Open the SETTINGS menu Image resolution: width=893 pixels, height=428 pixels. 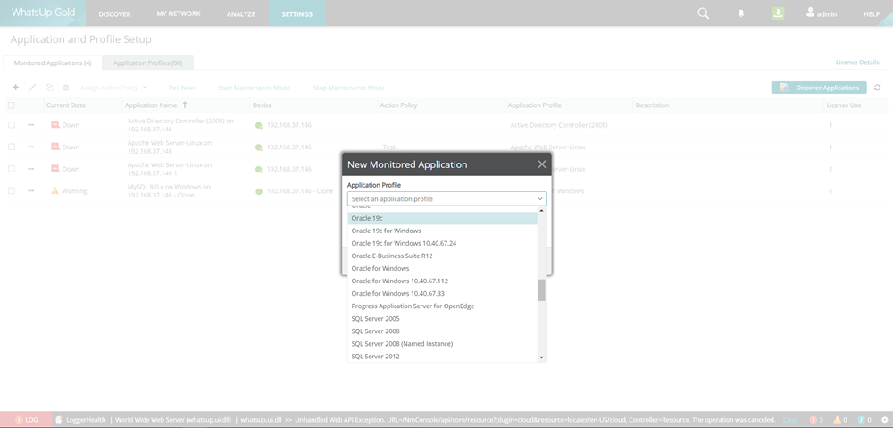[x=296, y=13]
